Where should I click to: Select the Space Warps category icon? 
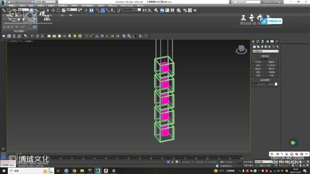[x=274, y=47]
